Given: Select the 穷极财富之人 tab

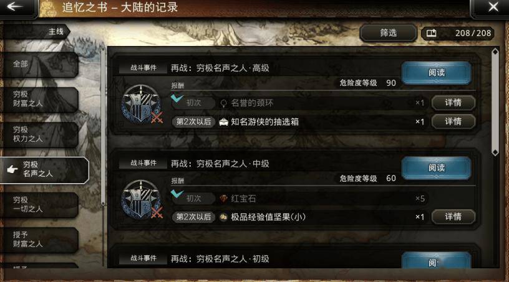Looking at the screenshot, I should point(39,99).
